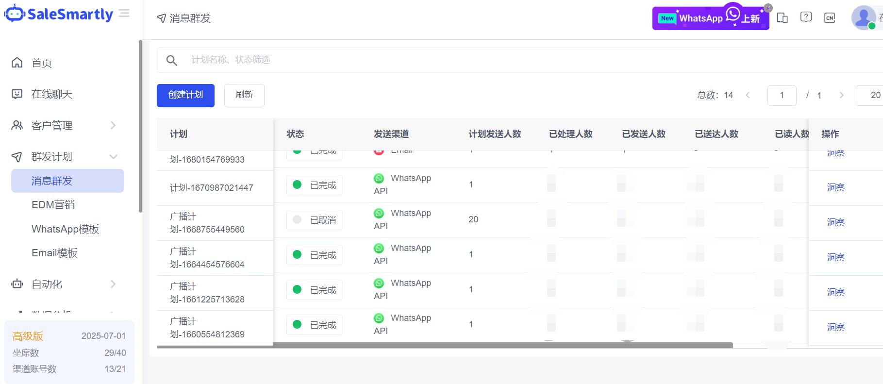Click 洞察 for 划-1664454576604 row
This screenshot has width=883, height=384.
pos(835,257)
